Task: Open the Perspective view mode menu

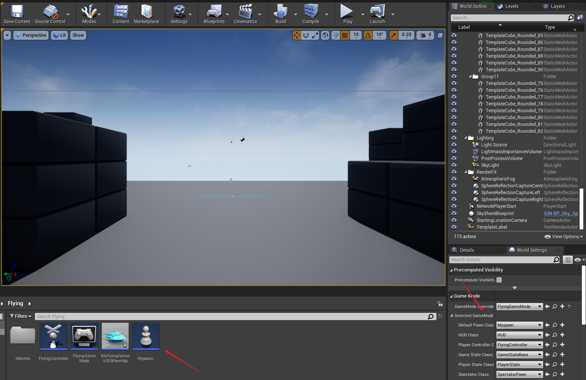Action: (31, 35)
